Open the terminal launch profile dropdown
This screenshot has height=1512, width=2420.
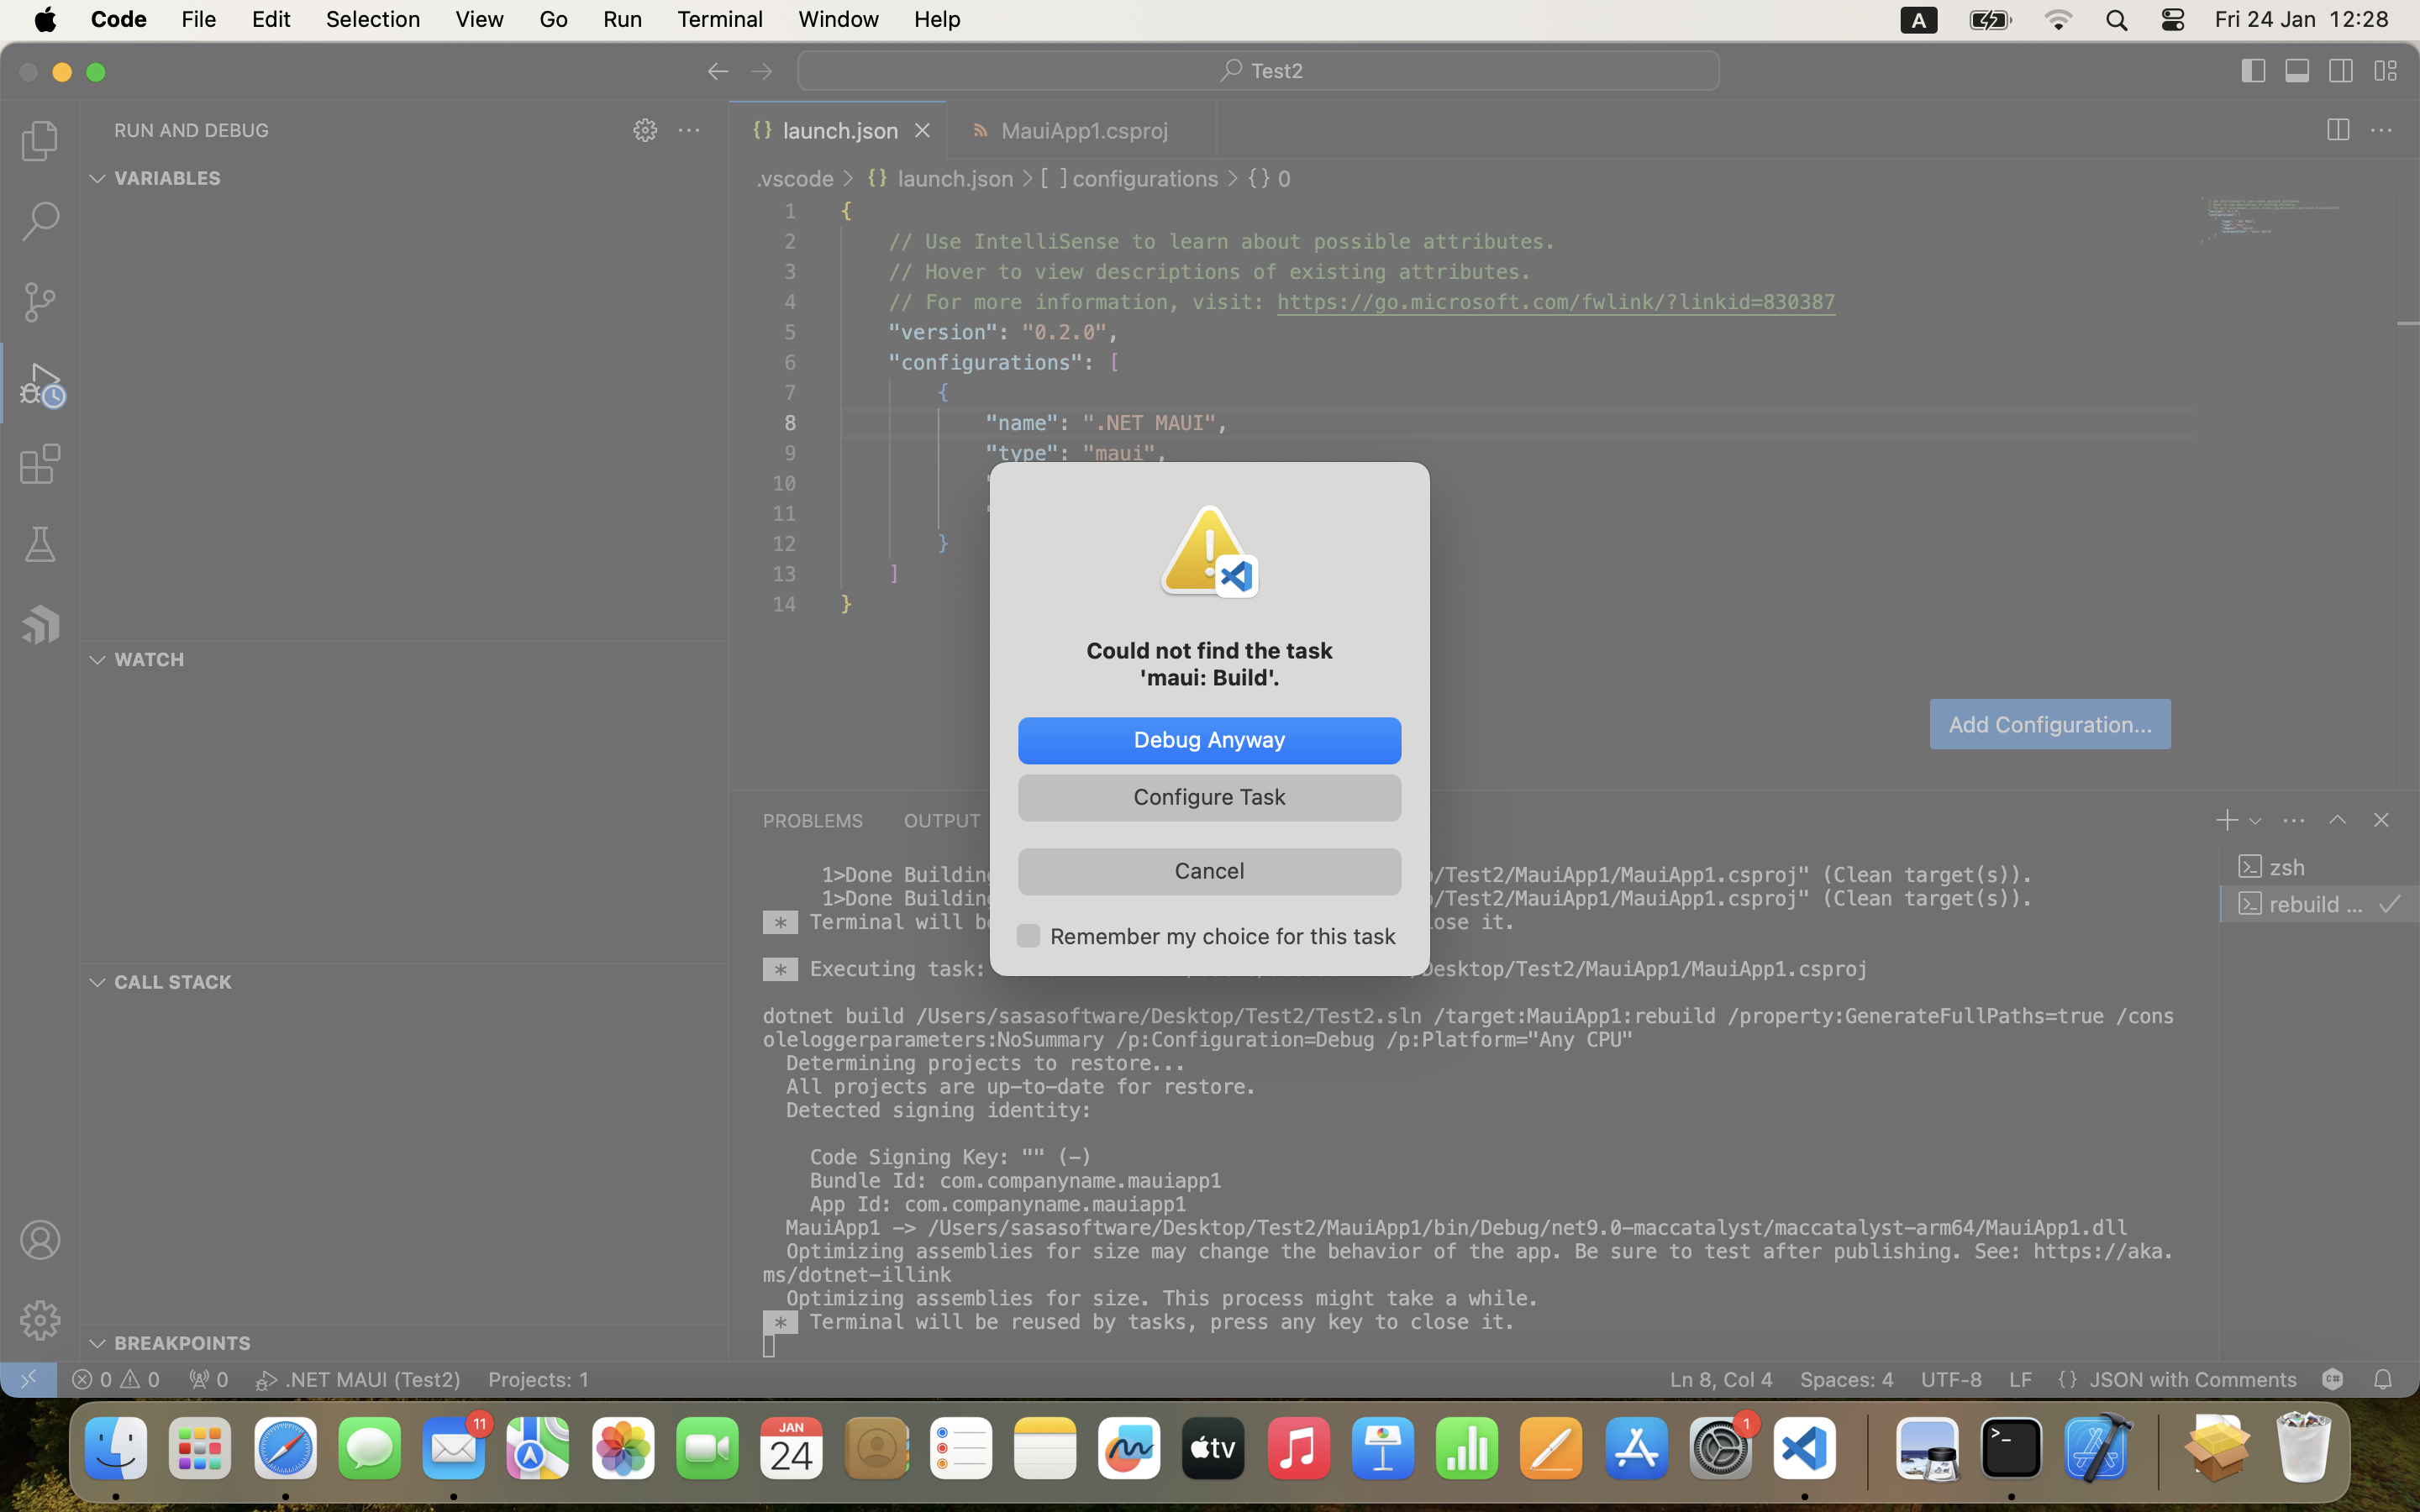pos(2255,821)
